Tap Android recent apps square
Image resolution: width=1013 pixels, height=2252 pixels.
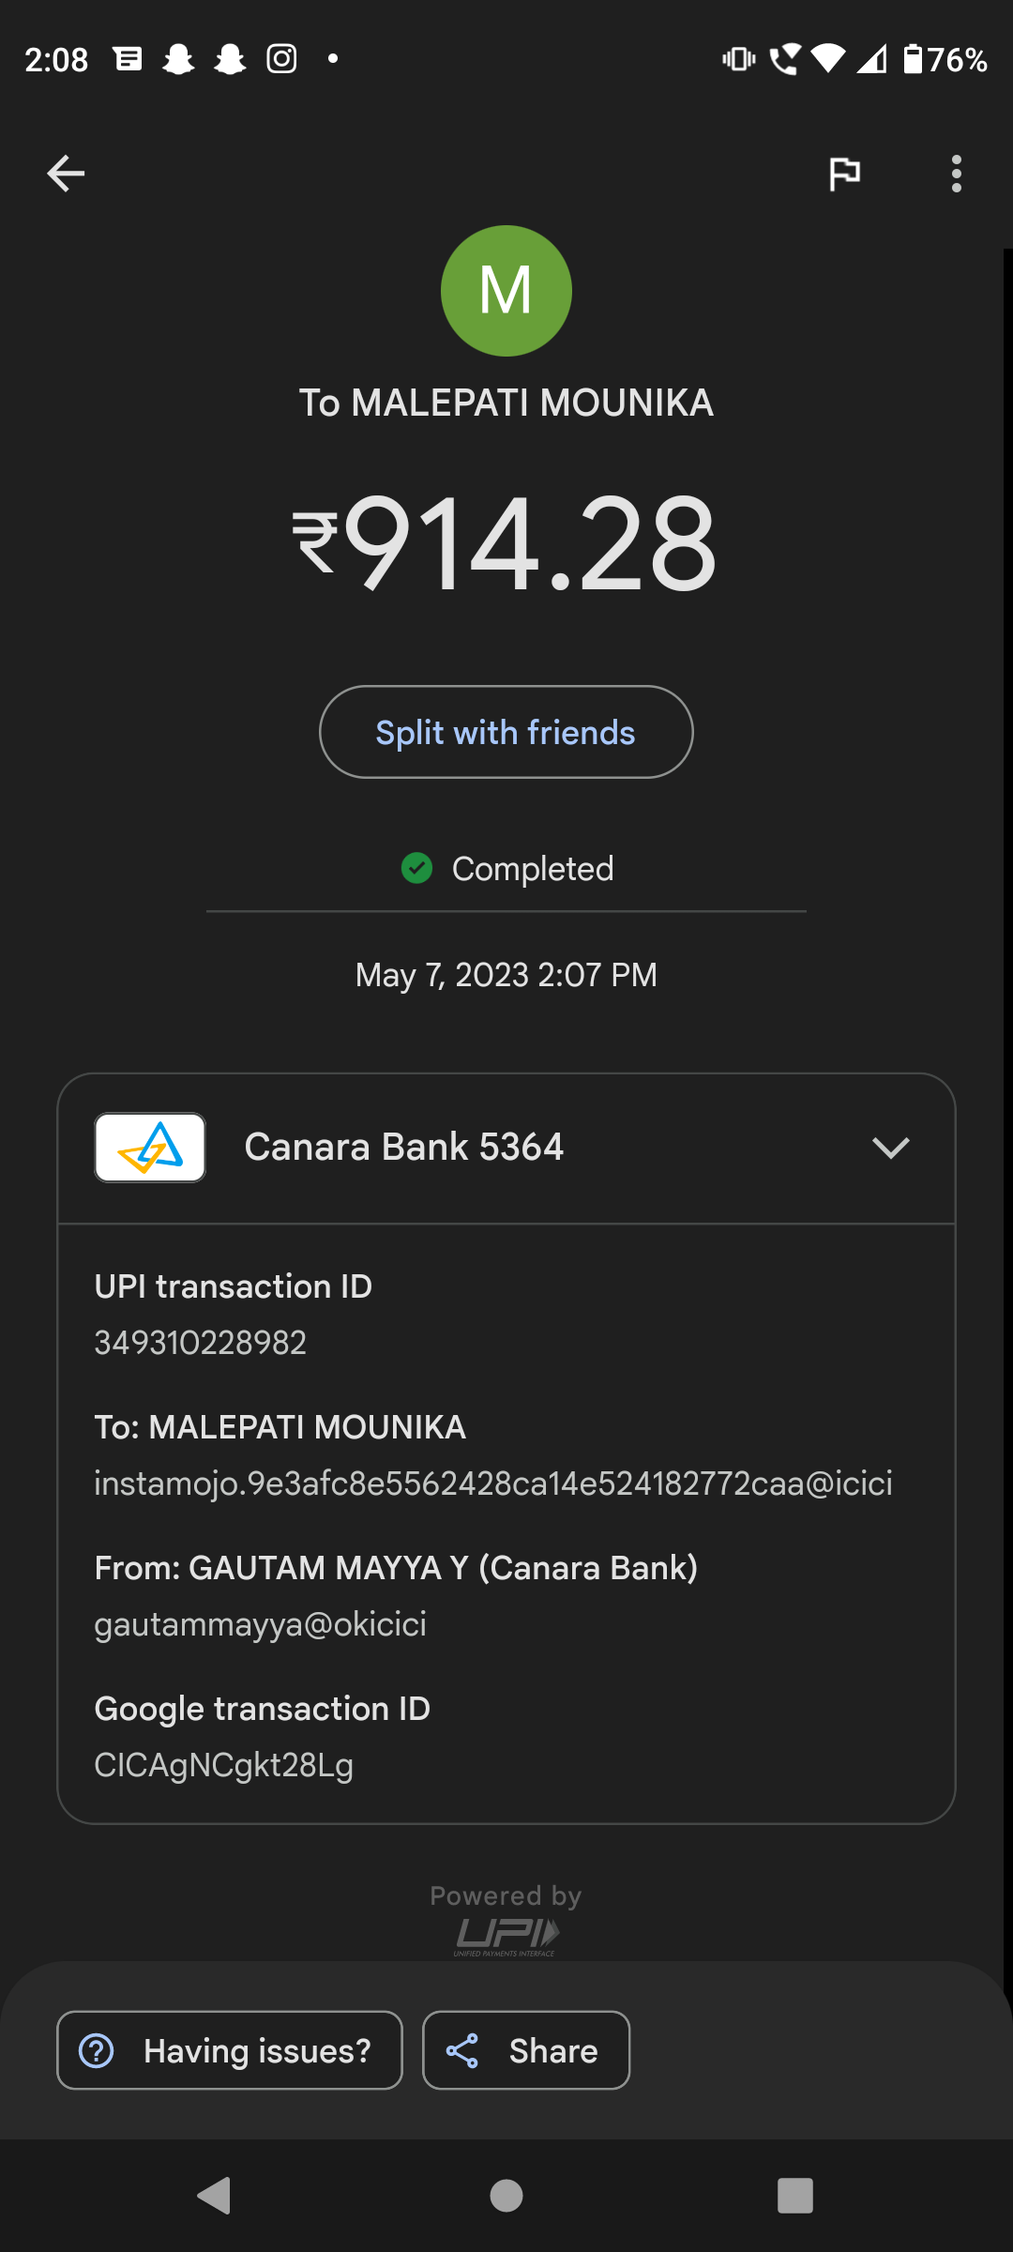(794, 2196)
